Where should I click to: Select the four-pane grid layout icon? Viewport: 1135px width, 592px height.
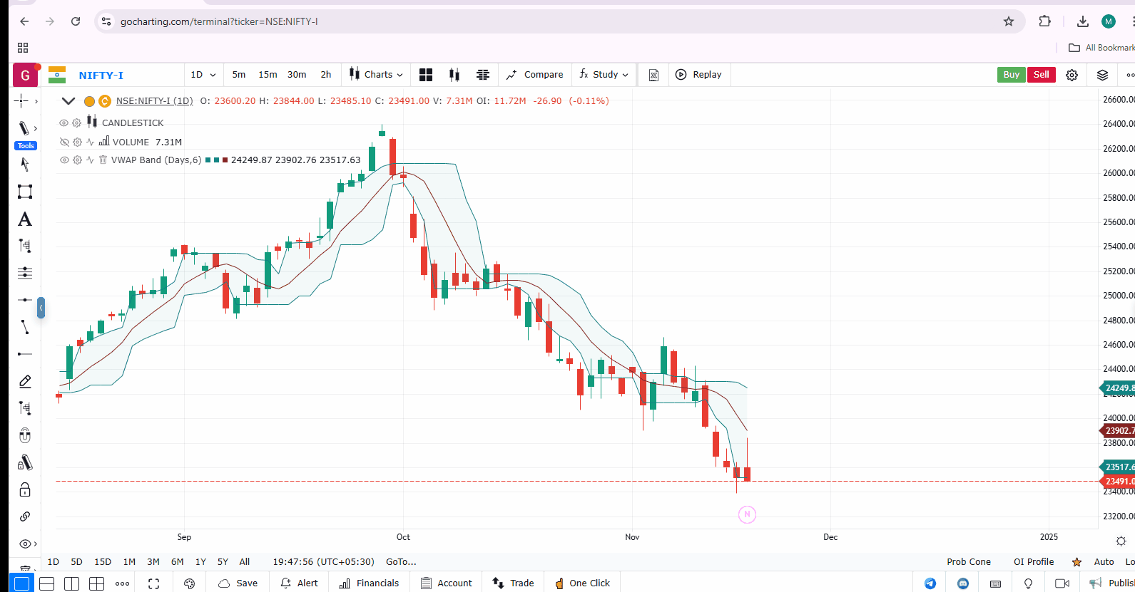pyautogui.click(x=96, y=583)
